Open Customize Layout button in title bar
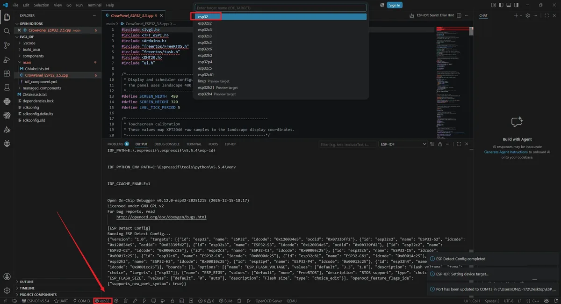 493,5
